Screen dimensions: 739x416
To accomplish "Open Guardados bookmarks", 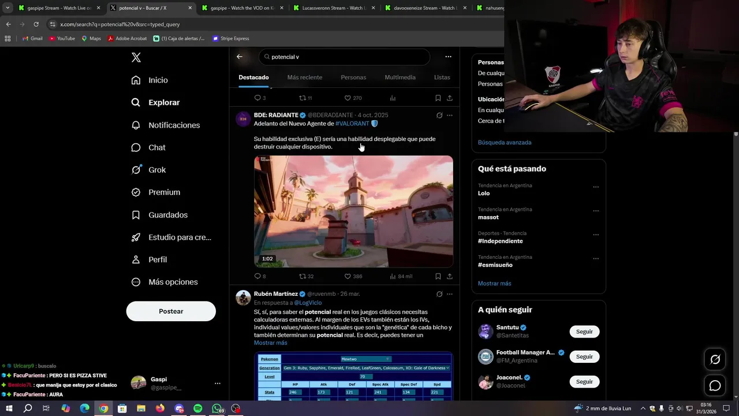I will click(159, 214).
